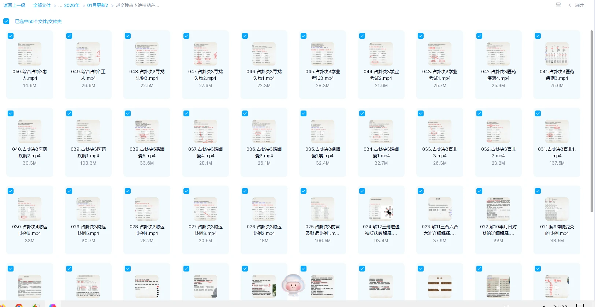Switch file view mode using layout icon
Viewport: 595px width, 307px height.
pyautogui.click(x=558, y=5)
